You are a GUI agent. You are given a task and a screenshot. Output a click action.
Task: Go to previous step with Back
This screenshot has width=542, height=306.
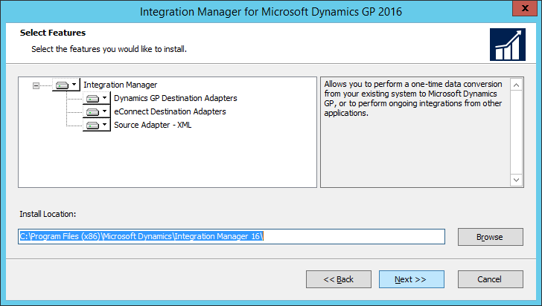(339, 279)
